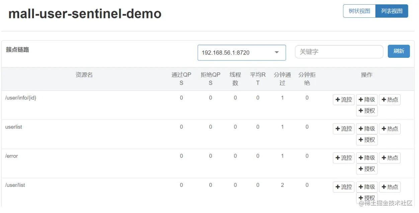
Task: Add 授权 rule for userlist resource
Action: (366, 140)
